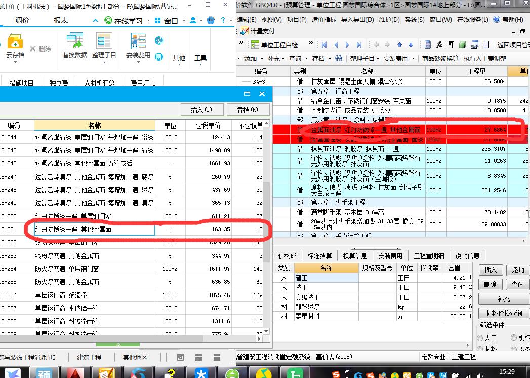Click the paragraph mark icon
The image size is (530, 378).
tap(451, 44)
